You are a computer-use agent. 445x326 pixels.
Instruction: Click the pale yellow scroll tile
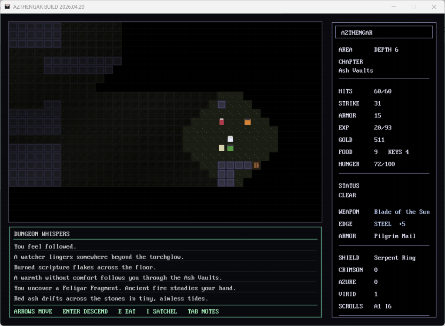click(221, 148)
